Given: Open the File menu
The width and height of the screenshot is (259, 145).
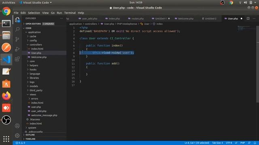Looking at the screenshot, I should pyautogui.click(x=16, y=13).
